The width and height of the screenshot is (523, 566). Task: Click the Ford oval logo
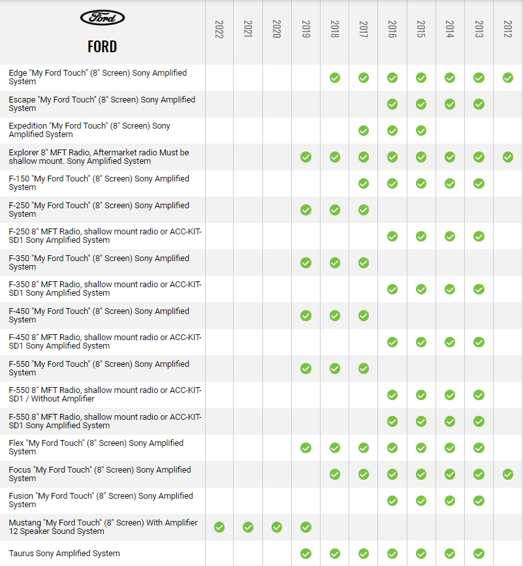103,18
